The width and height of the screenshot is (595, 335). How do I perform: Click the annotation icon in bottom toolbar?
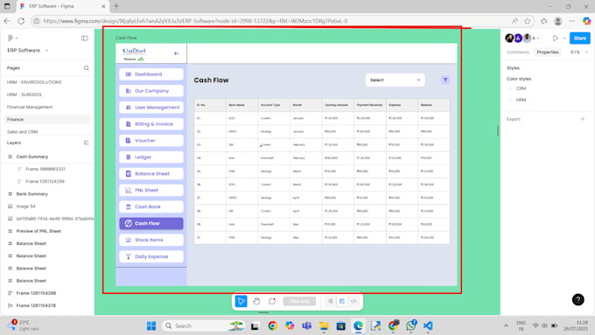click(331, 301)
